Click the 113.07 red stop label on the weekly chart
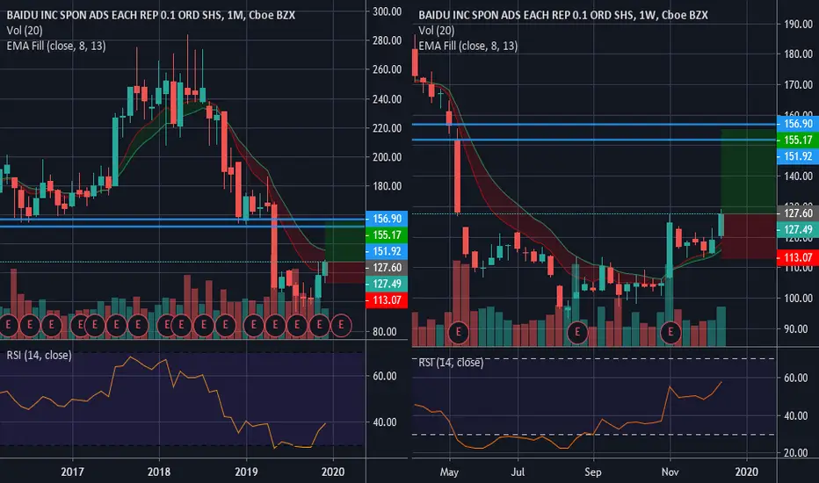 pos(798,257)
